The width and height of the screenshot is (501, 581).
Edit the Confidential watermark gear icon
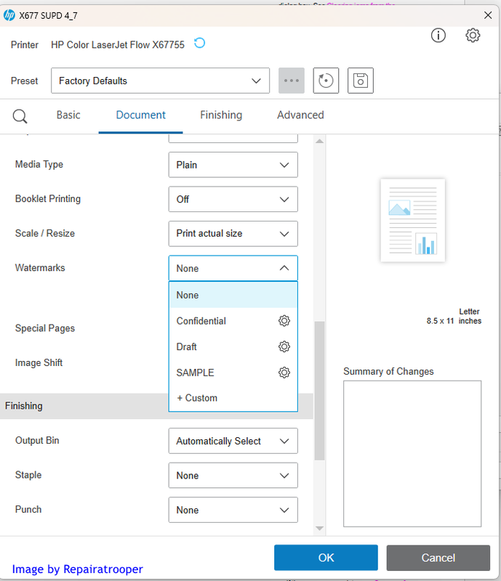coord(284,320)
